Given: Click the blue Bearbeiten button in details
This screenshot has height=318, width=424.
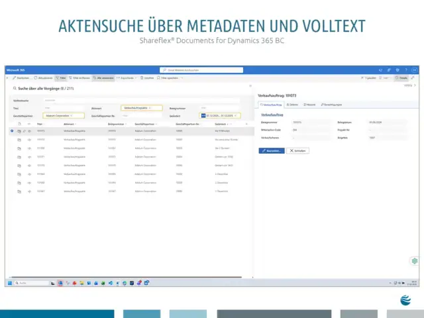Looking at the screenshot, I should point(272,150).
